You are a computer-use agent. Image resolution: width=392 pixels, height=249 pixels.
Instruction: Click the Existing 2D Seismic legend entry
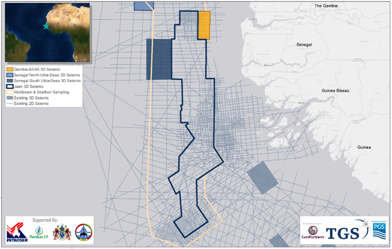pos(28,103)
